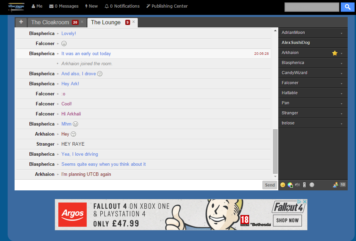Click the Send message button
This screenshot has height=241, width=356.
[270, 185]
